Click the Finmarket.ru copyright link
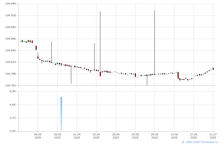The height and width of the screenshot is (144, 220). pos(199,142)
